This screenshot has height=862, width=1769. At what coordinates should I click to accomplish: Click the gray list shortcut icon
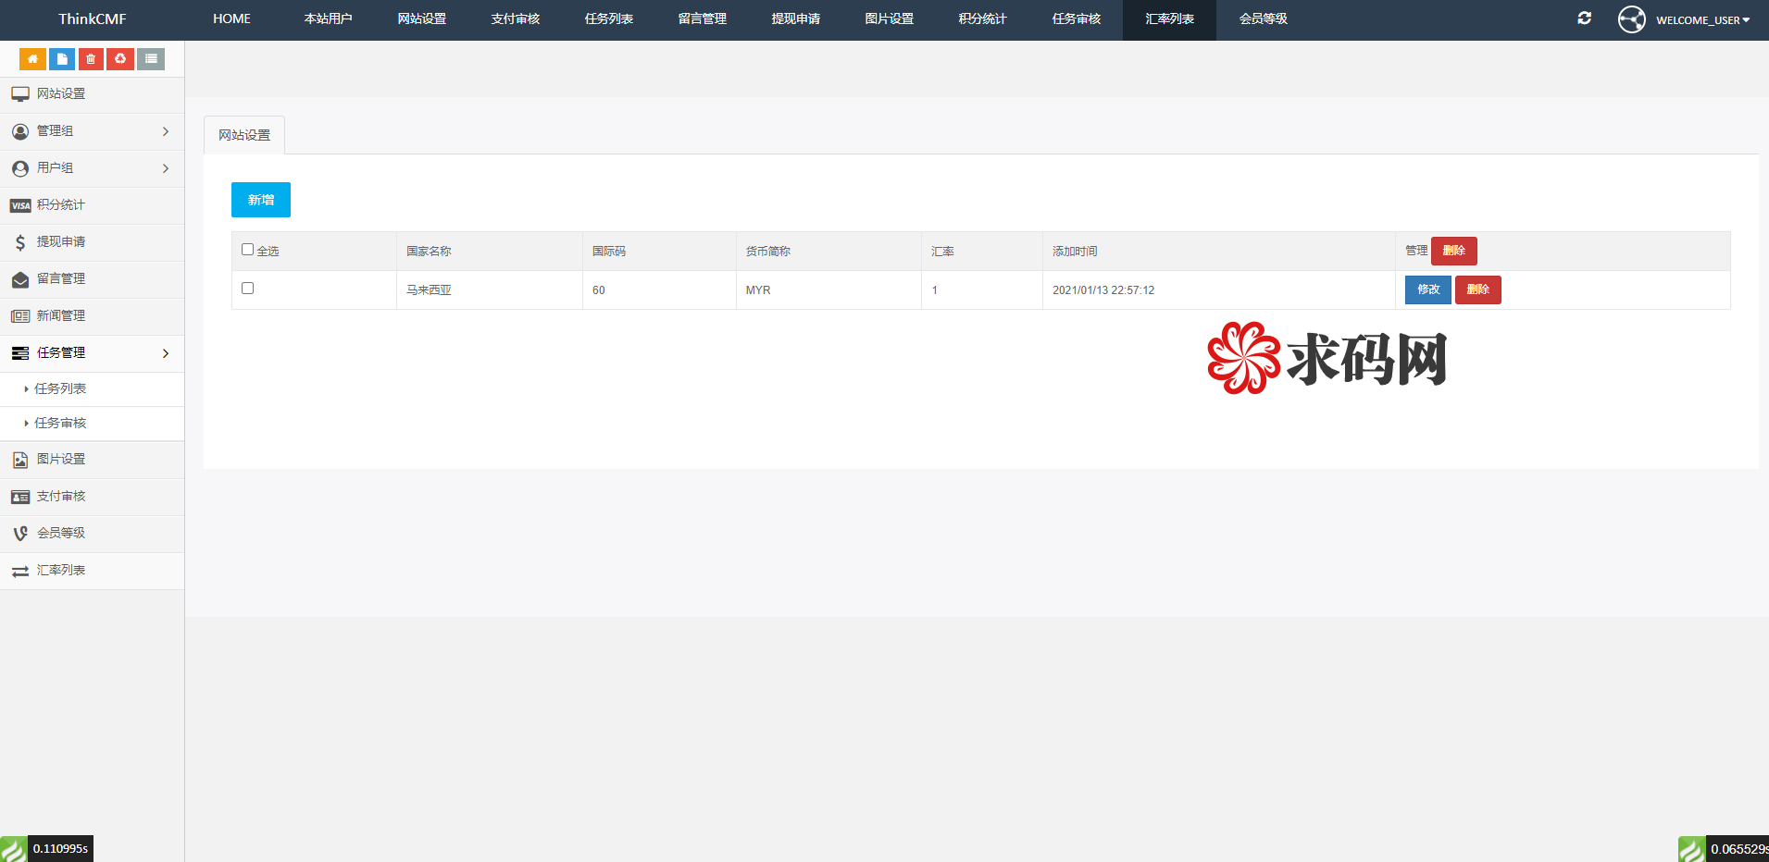click(151, 59)
